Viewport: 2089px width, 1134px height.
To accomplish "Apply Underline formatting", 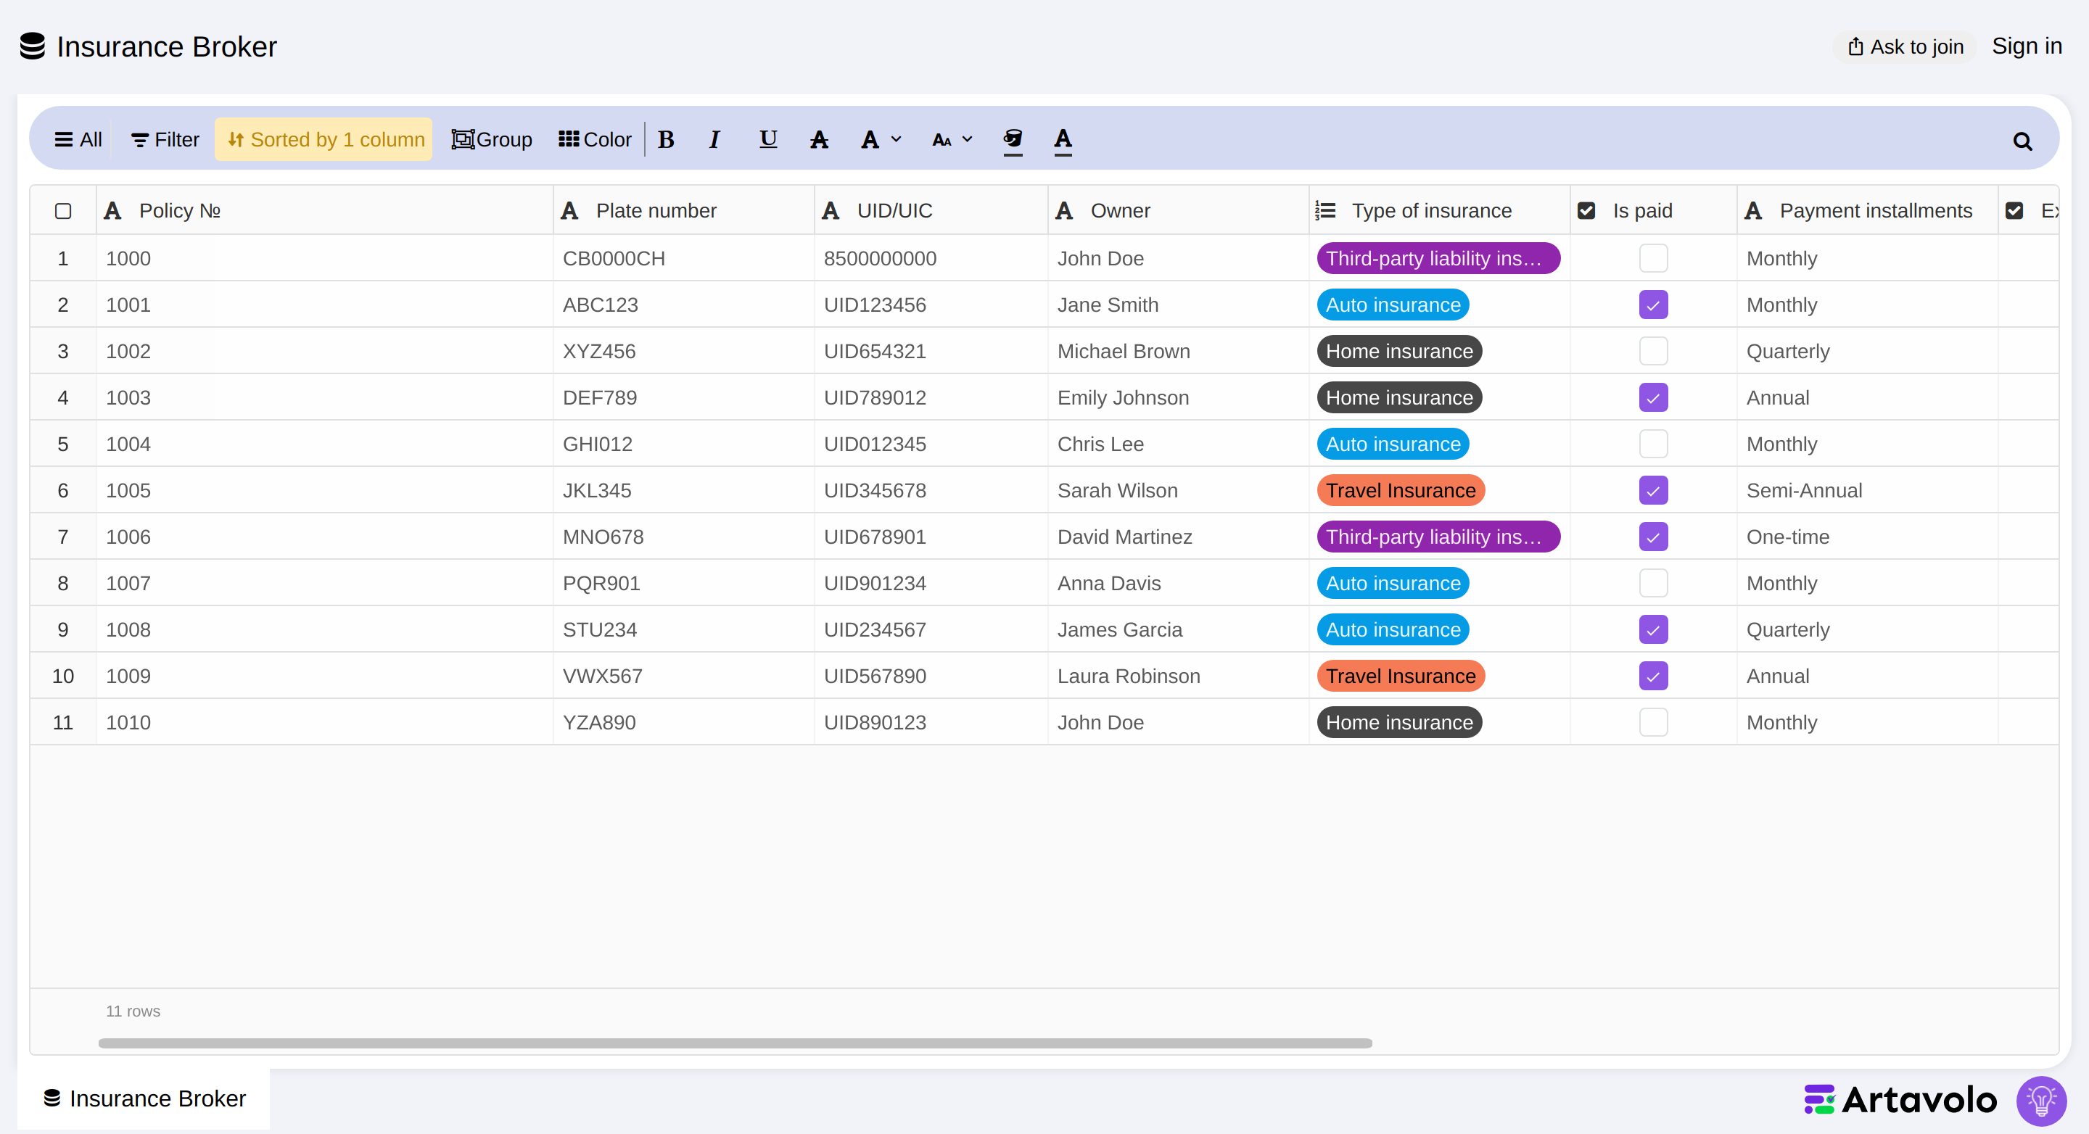I will (768, 139).
